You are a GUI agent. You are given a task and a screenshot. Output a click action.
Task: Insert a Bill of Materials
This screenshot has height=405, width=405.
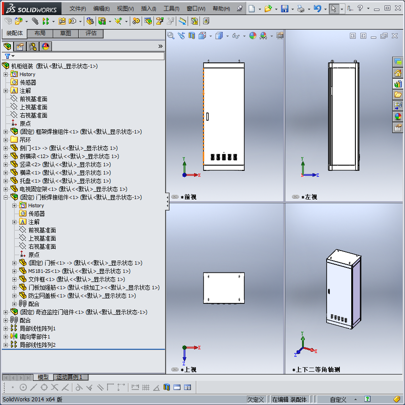148,21
